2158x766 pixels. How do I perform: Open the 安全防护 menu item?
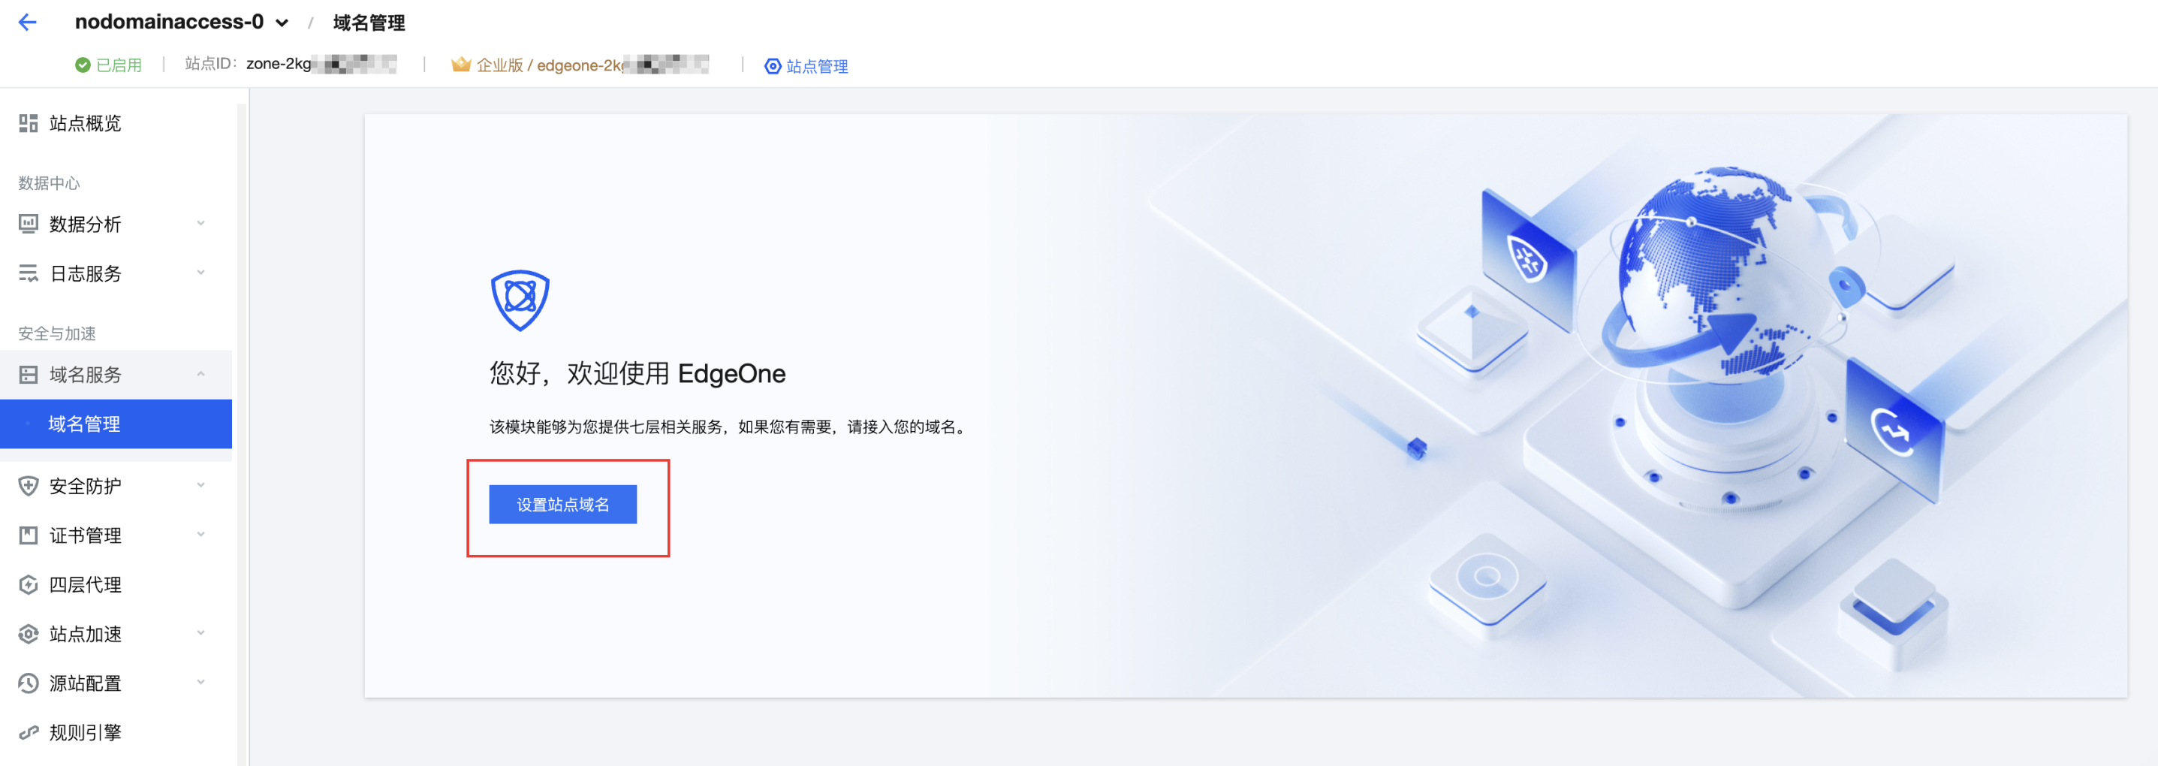[x=86, y=486]
